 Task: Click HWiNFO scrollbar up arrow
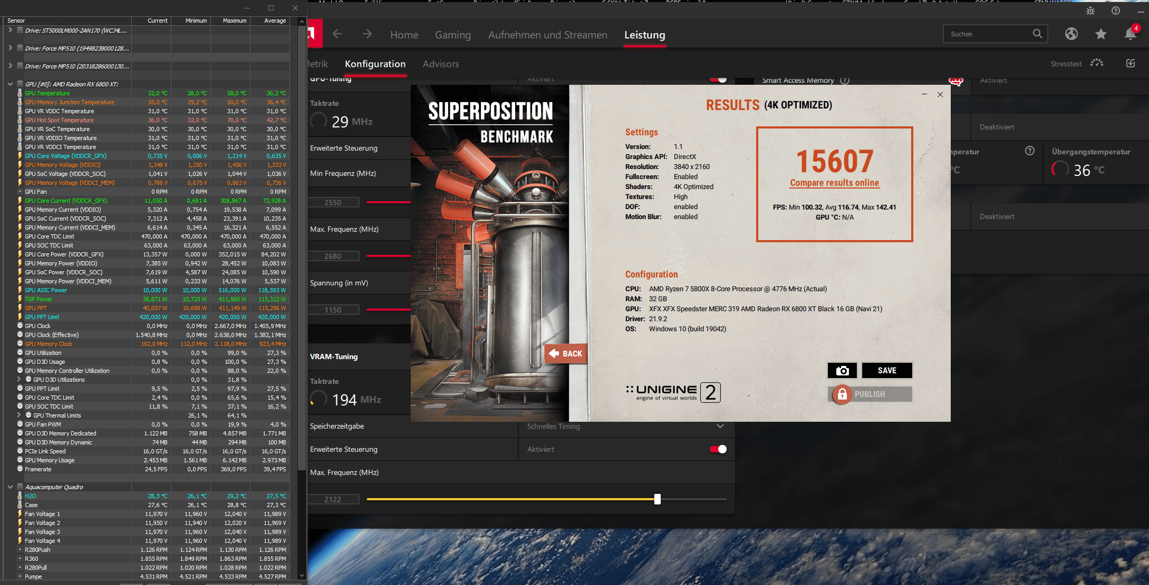click(x=302, y=22)
